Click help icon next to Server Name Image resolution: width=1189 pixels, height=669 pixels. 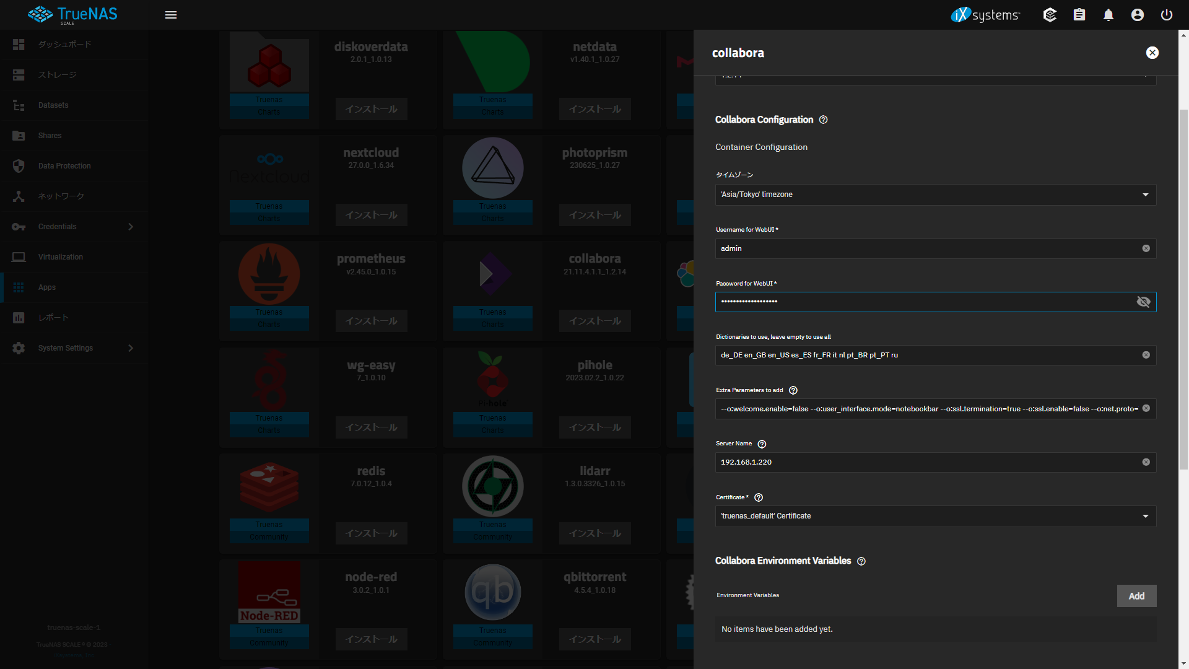pyautogui.click(x=762, y=444)
